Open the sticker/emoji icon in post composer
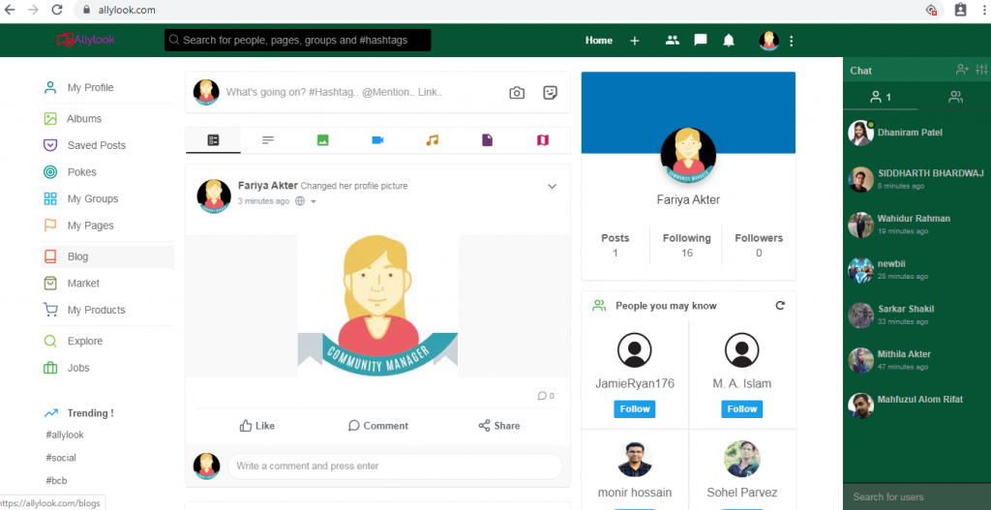This screenshot has width=991, height=510. click(x=550, y=93)
